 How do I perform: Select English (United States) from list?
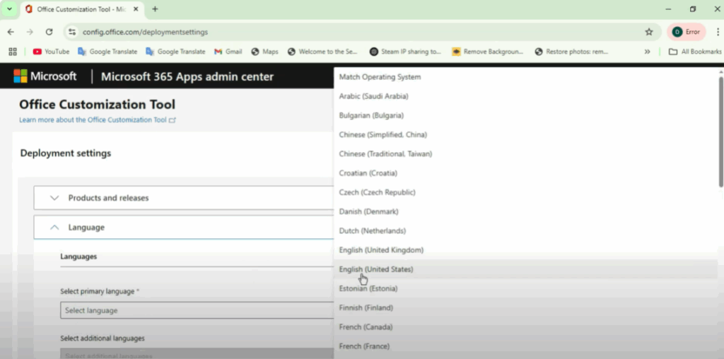click(376, 269)
